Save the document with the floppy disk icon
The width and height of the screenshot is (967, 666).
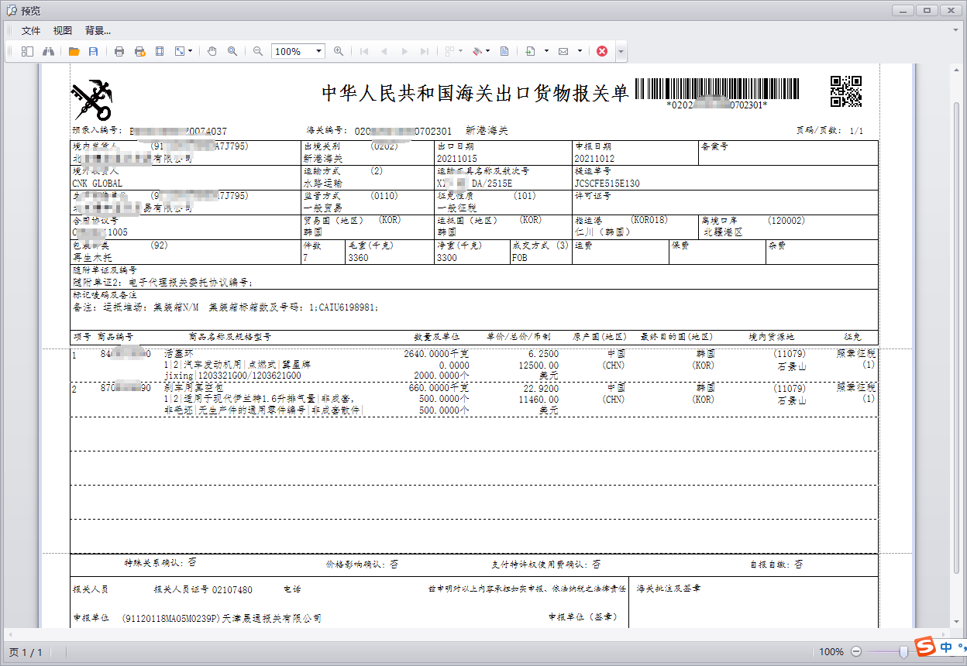coord(94,51)
